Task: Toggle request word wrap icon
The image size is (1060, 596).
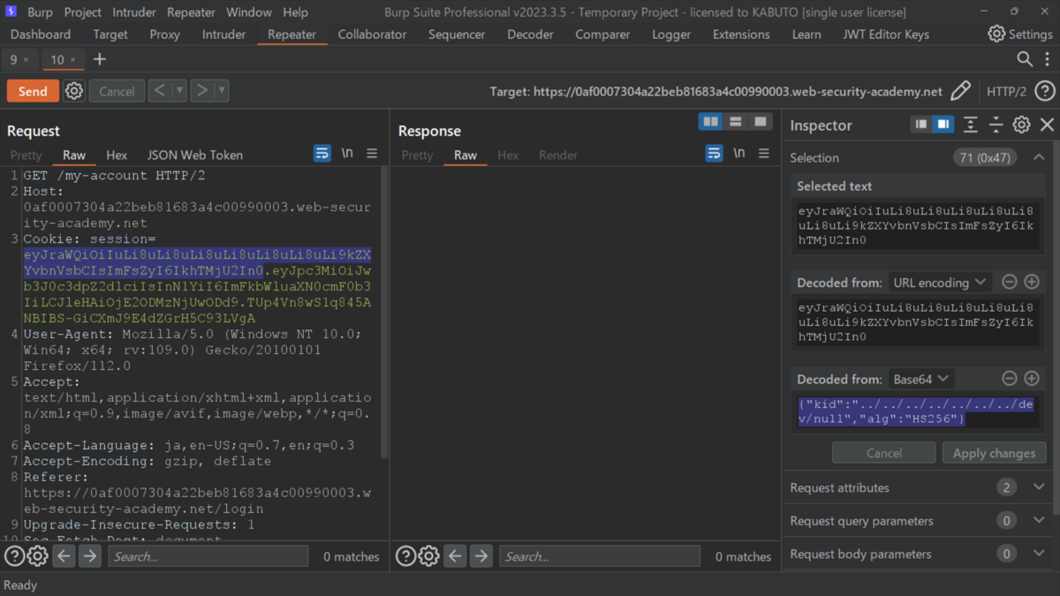Action: point(322,154)
